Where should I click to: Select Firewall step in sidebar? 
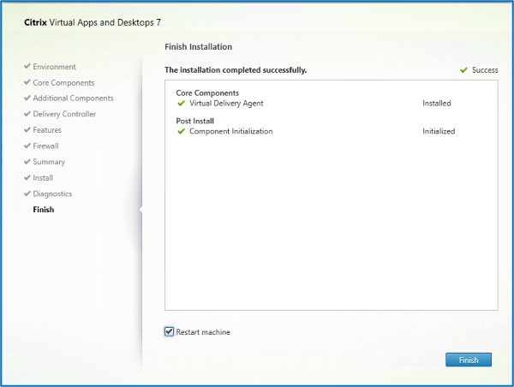[45, 146]
